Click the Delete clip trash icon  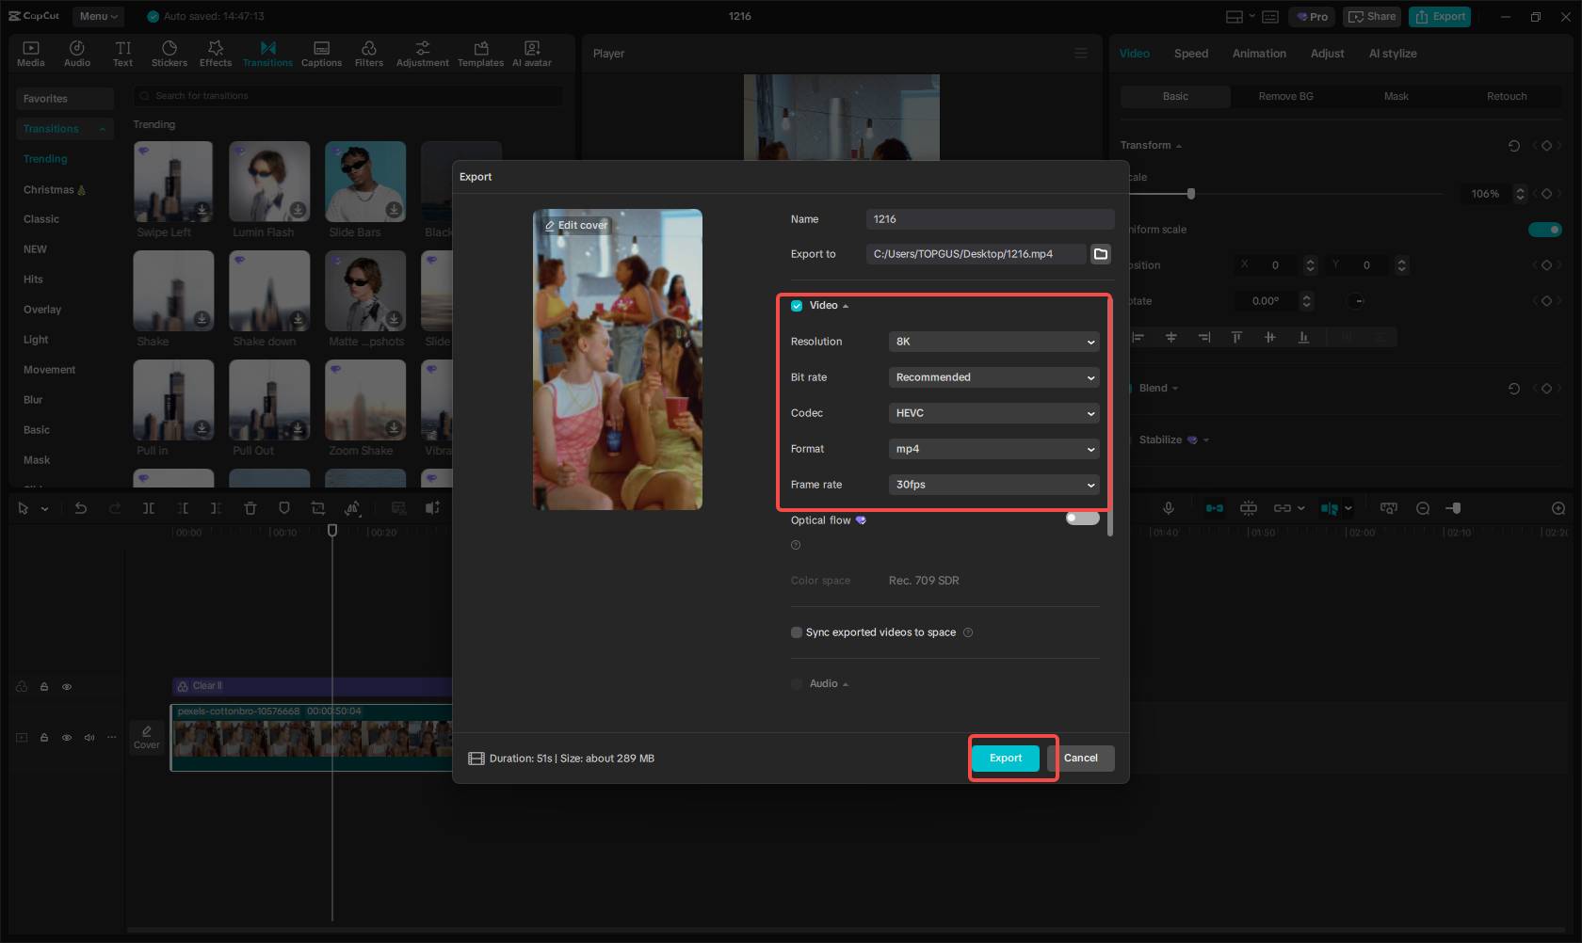(x=250, y=508)
